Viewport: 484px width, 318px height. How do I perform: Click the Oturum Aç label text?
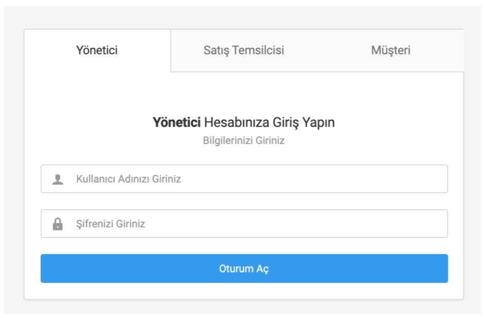click(x=244, y=269)
